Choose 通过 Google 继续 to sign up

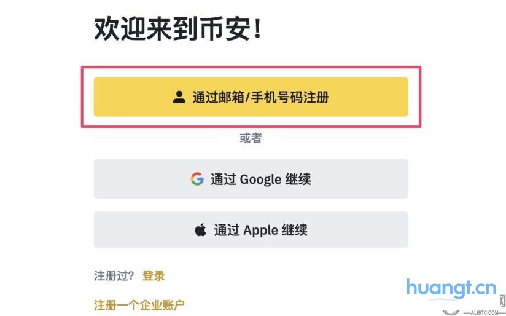pyautogui.click(x=251, y=179)
